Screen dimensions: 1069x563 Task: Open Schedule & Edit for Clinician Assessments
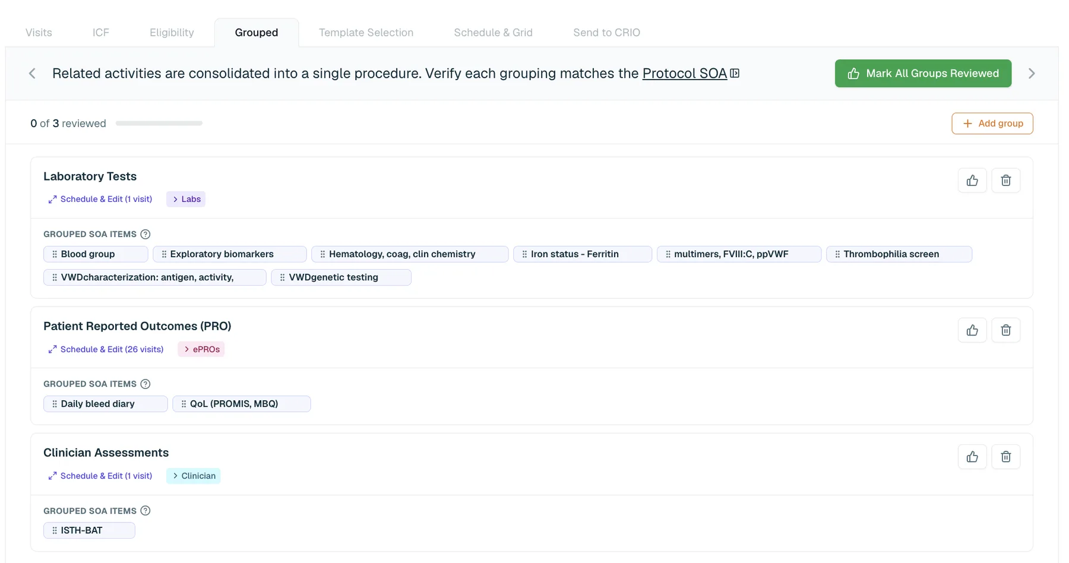100,476
